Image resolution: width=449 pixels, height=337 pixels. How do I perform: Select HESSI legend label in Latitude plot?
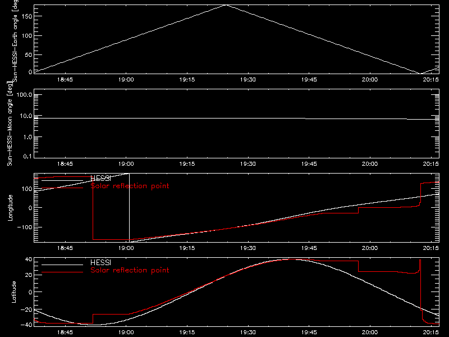[x=100, y=262]
